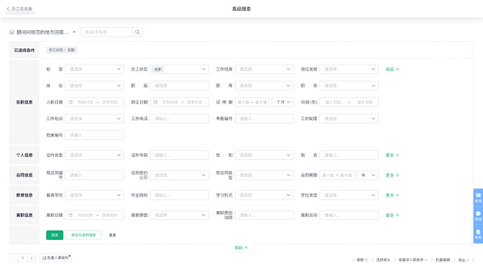Image resolution: width=483 pixels, height=264 pixels.
Task: Click the 工作电话 input field
Action: pos(179,119)
